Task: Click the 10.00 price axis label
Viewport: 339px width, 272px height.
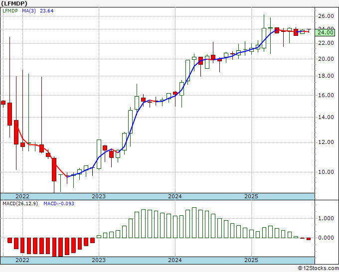Action: pos(326,172)
